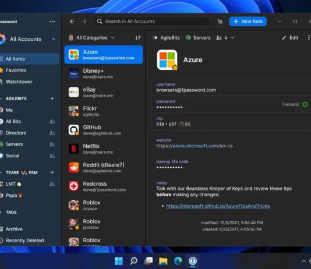Image resolution: width=311 pixels, height=269 pixels.
Task: Select the Disney+ item in the list
Action: click(104, 73)
